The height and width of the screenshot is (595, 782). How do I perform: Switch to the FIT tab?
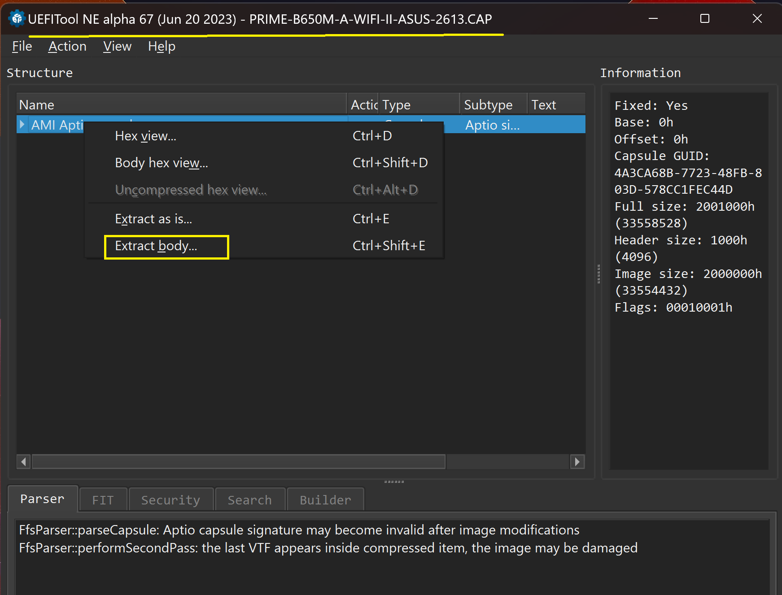pos(103,500)
